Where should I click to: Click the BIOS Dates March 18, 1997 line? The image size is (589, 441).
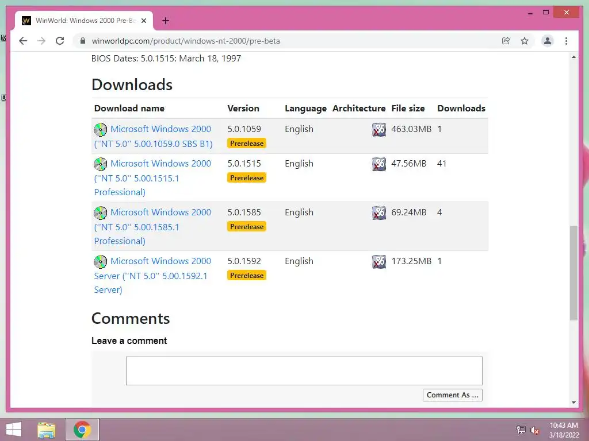click(x=166, y=59)
